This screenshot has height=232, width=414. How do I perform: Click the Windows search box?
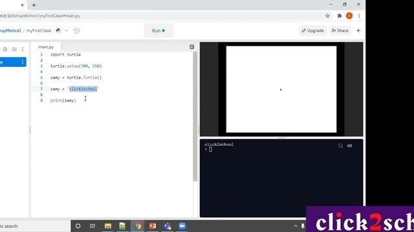(x=34, y=226)
